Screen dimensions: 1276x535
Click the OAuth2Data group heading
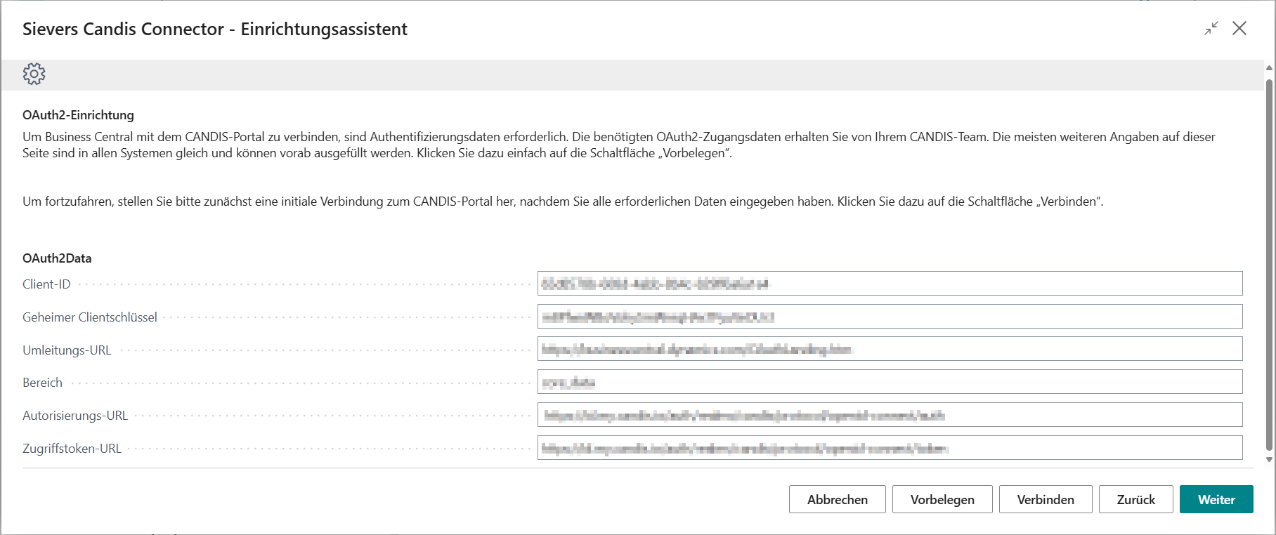57,258
